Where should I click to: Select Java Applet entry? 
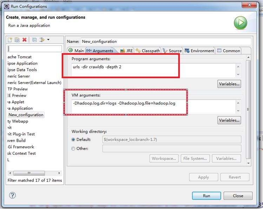pos(16,102)
